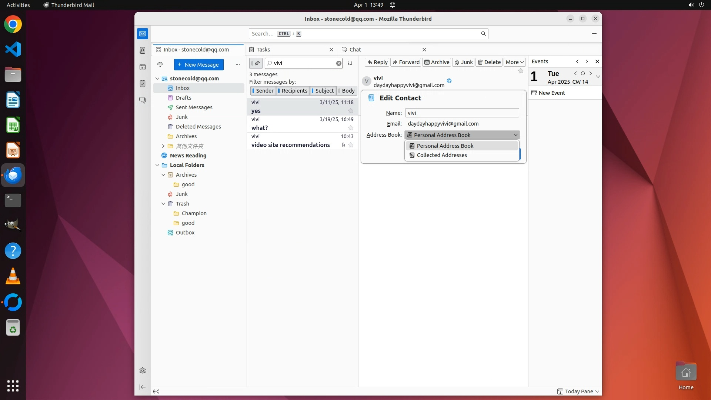Open Calendar space in left toolbar
The image size is (711, 400).
pos(143,67)
